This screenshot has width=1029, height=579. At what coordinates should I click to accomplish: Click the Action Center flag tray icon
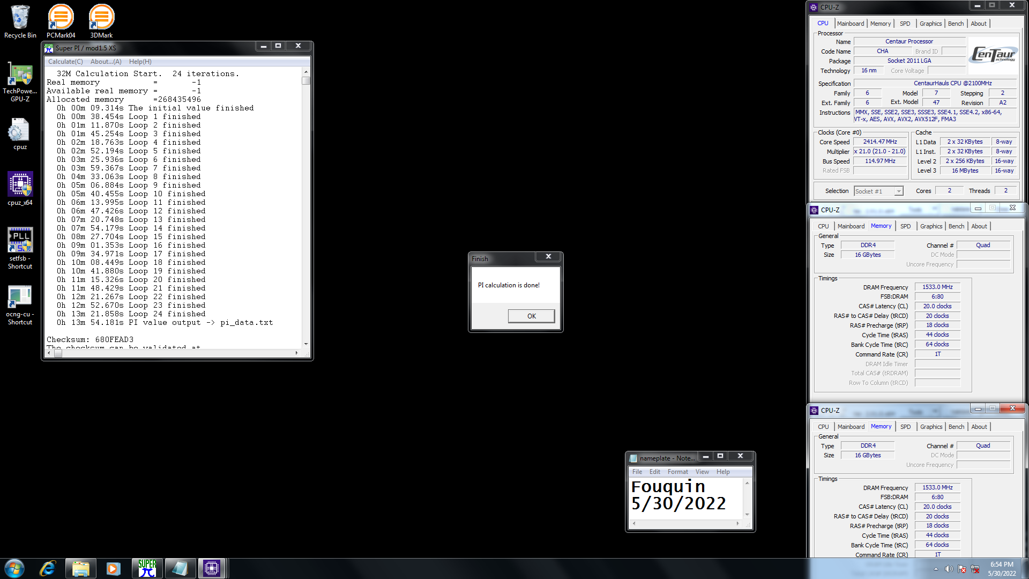click(x=962, y=569)
